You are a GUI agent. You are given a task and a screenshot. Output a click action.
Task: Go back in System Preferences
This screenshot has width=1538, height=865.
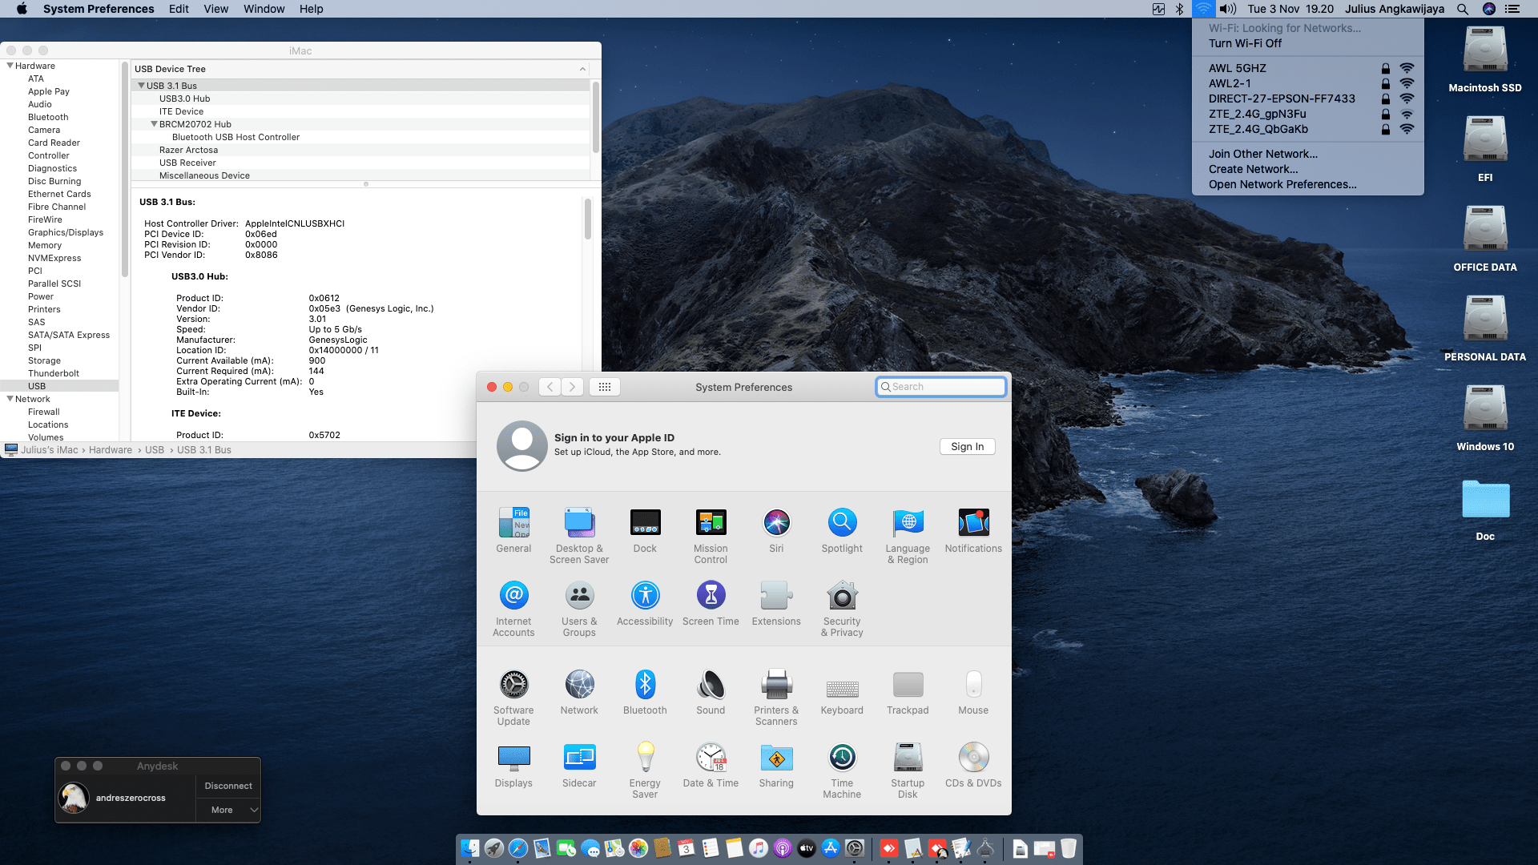point(550,387)
